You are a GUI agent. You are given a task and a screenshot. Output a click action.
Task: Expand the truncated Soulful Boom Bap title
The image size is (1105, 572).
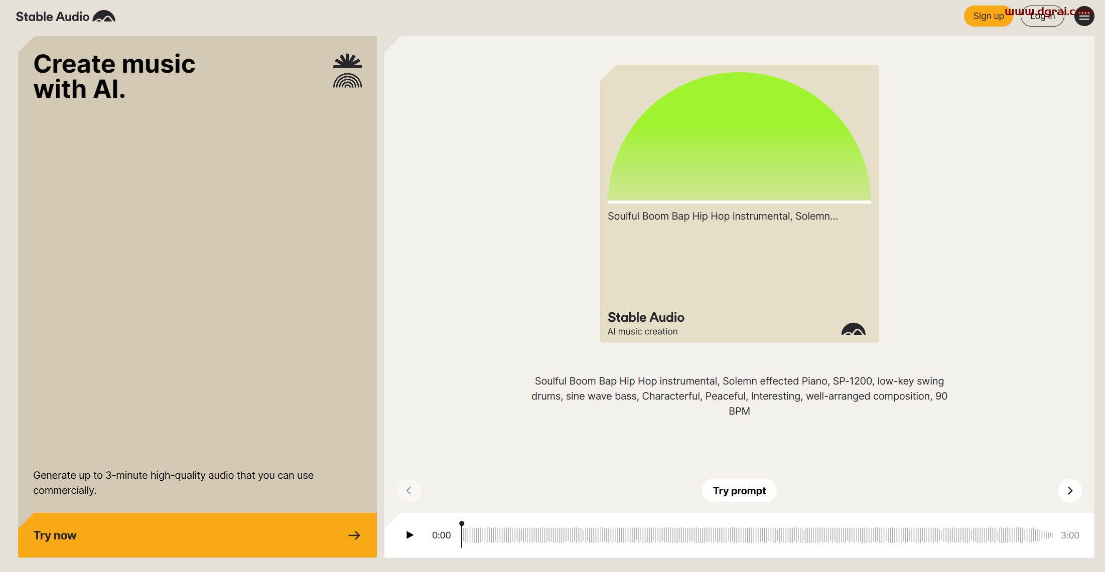[723, 216]
